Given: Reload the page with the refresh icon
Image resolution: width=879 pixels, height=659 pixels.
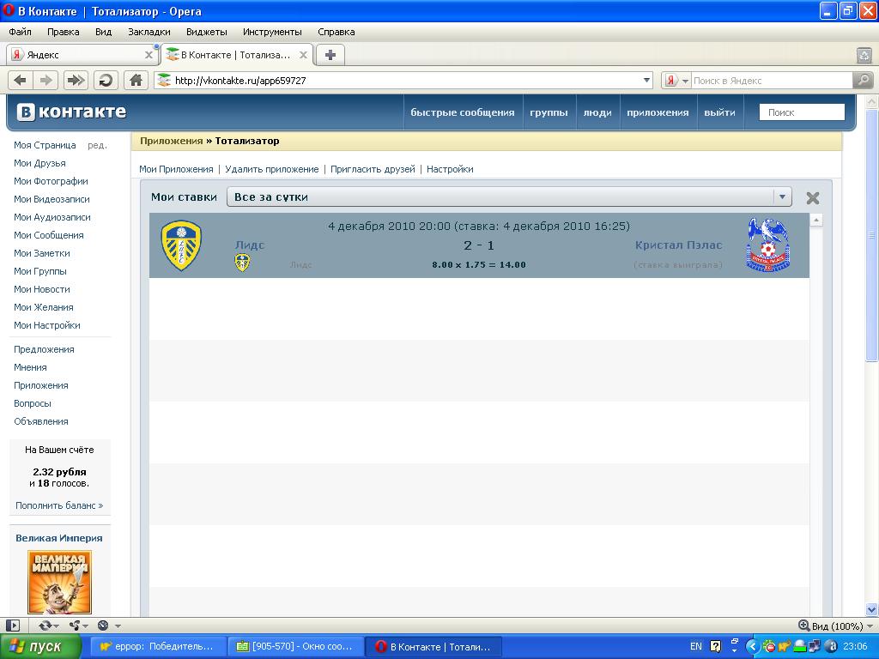Looking at the screenshot, I should [x=106, y=80].
